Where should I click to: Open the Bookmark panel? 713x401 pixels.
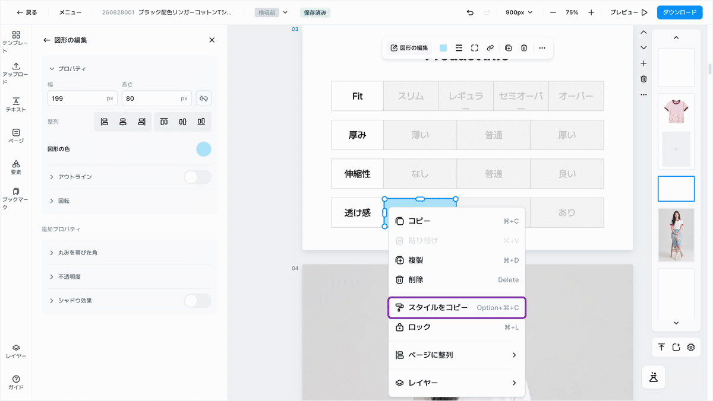click(16, 199)
